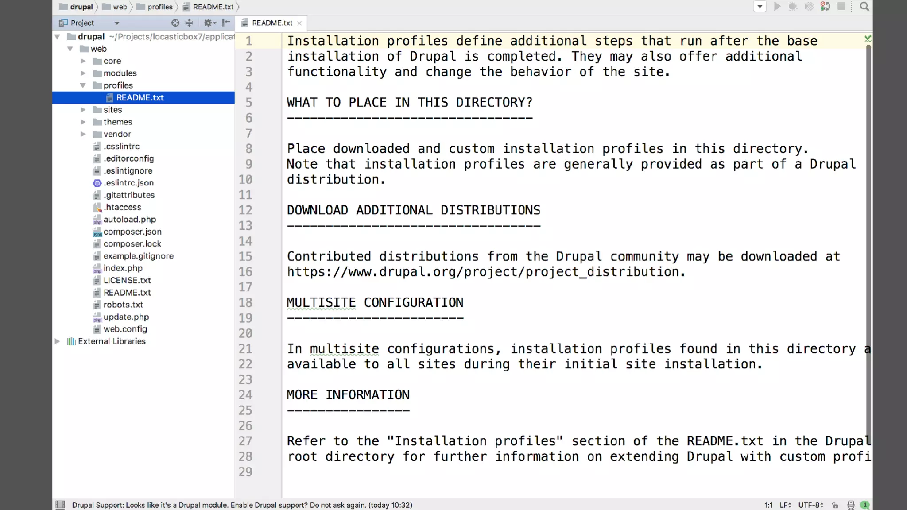Toggle PHP debug connection listener icon

pos(825,7)
